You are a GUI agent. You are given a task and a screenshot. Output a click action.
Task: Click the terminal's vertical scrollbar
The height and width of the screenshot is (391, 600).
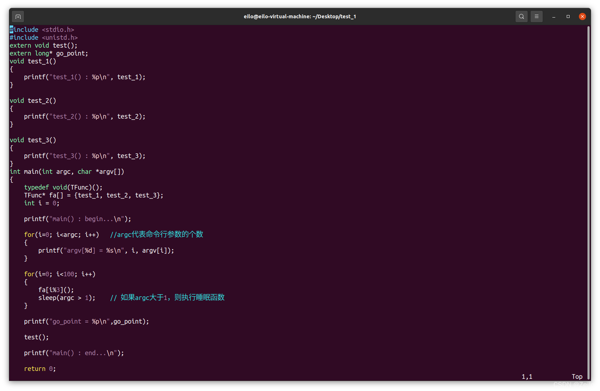[588, 203]
